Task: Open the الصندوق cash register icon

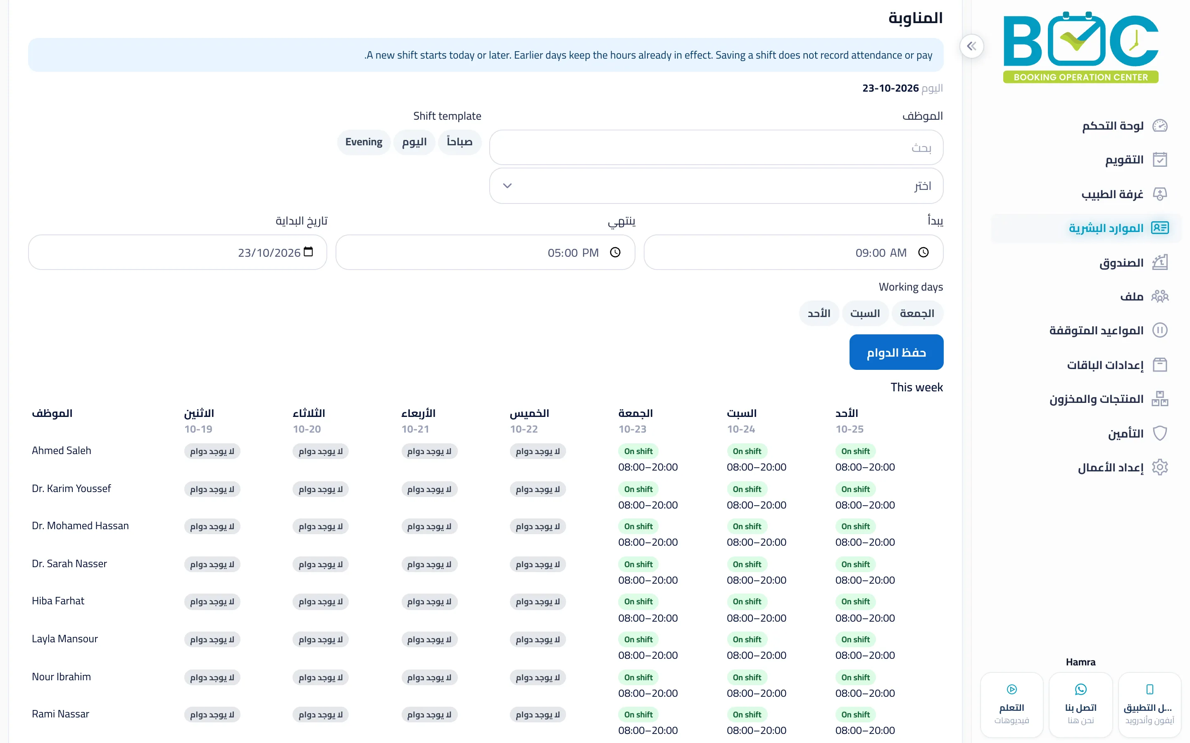Action: point(1160,263)
